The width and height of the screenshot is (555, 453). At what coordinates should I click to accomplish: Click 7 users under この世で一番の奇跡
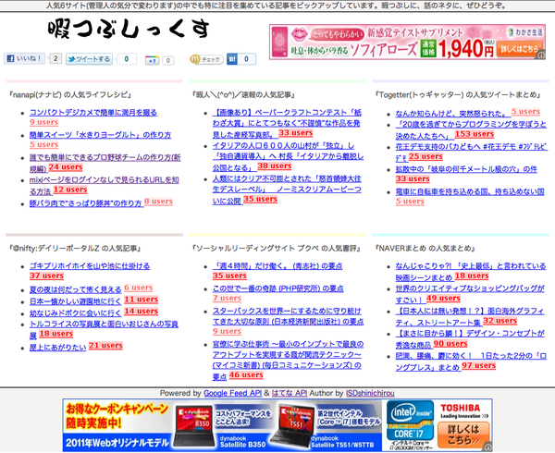tap(227, 298)
